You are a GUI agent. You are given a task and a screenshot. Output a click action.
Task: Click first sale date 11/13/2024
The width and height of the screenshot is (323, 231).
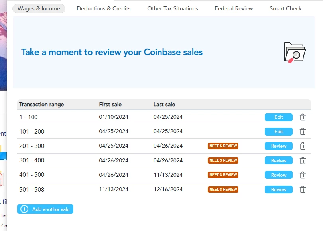coord(114,189)
